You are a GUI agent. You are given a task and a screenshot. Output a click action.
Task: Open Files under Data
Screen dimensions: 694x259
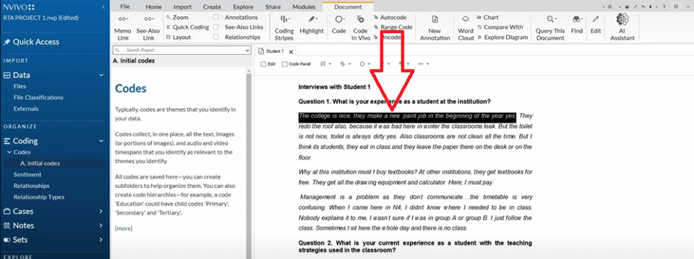(20, 86)
